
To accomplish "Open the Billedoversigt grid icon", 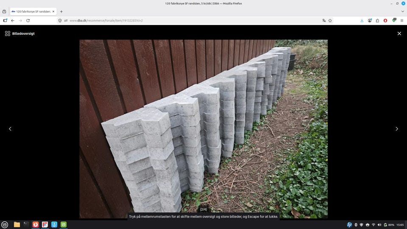I will tap(8, 34).
